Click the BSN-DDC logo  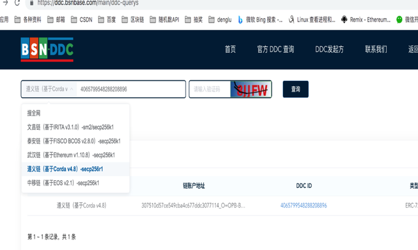point(47,50)
